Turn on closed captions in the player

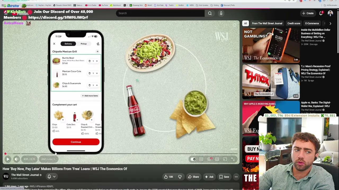201,159
